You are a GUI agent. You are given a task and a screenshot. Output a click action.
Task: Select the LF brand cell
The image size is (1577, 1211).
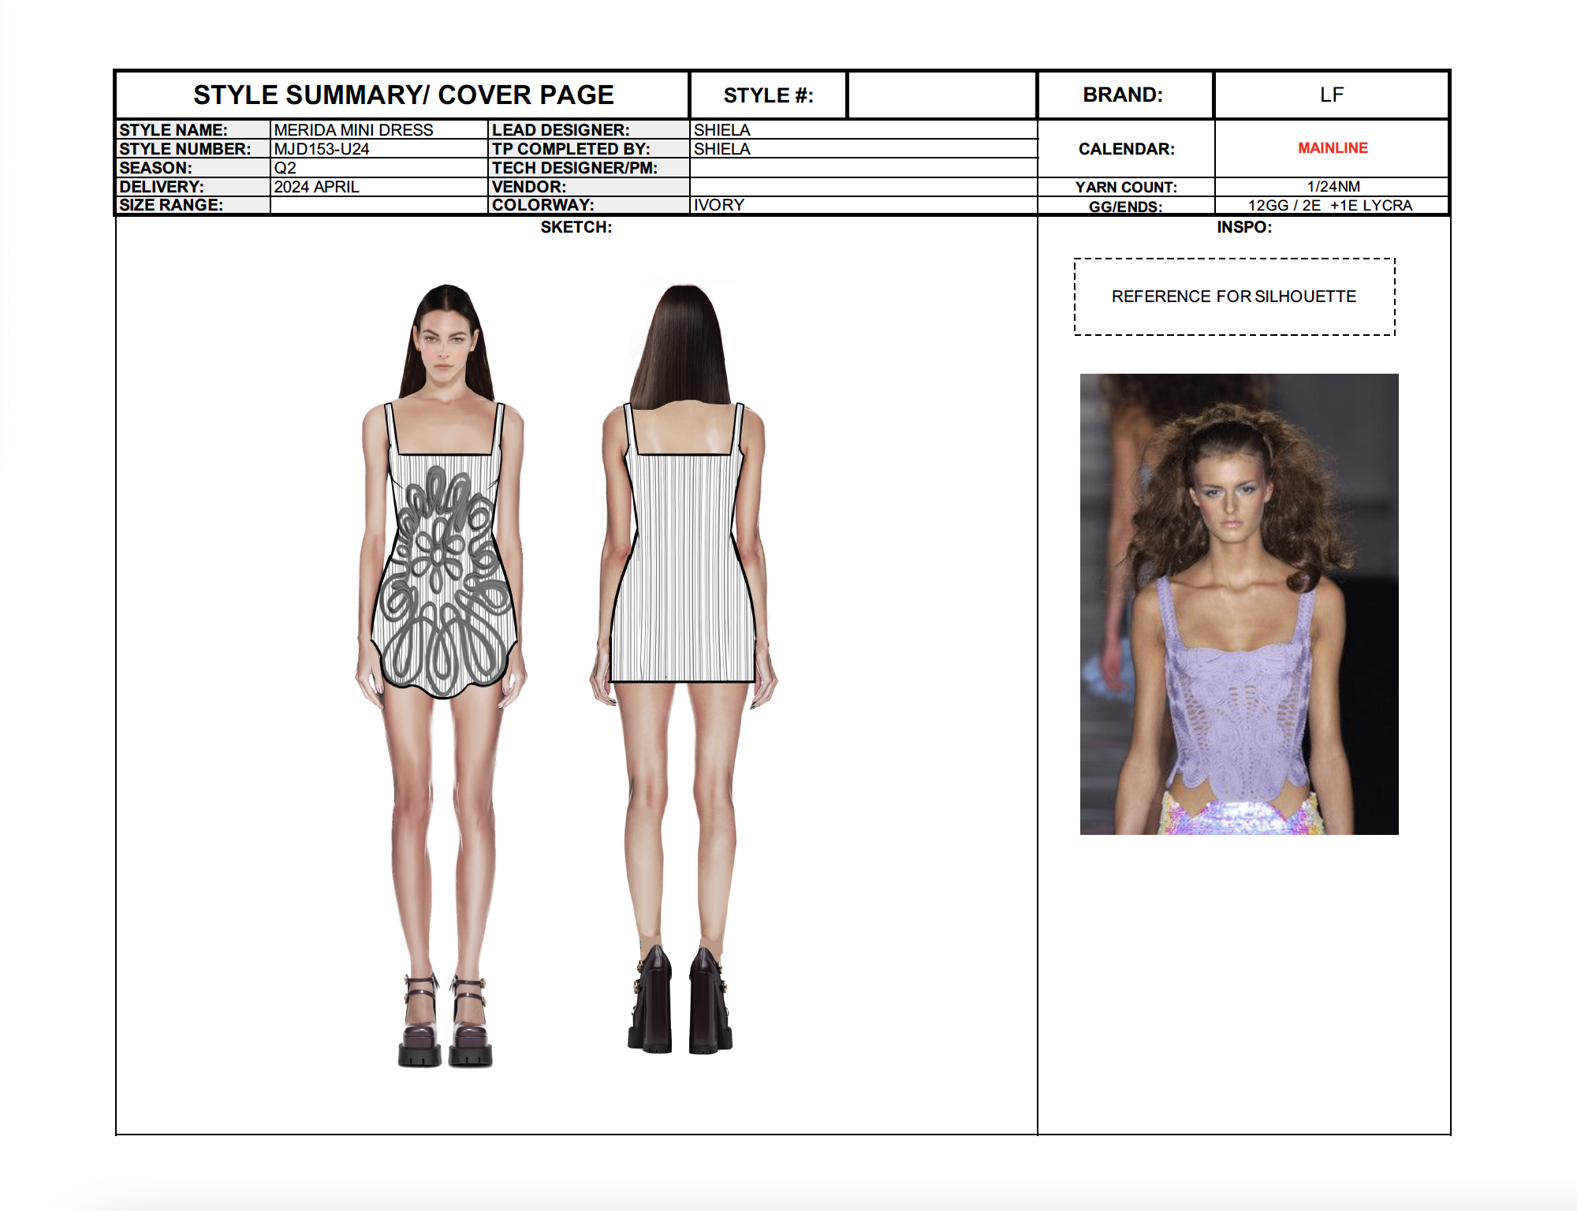coord(1331,95)
